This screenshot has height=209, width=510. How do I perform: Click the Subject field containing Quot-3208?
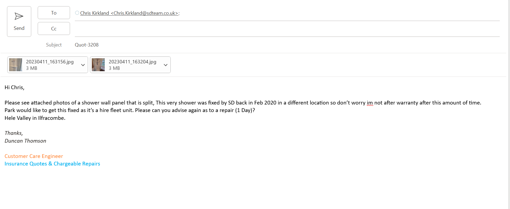click(x=87, y=45)
